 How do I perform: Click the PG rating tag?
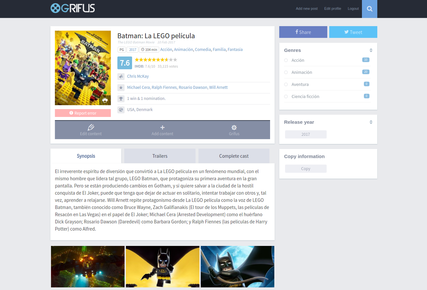(x=122, y=50)
